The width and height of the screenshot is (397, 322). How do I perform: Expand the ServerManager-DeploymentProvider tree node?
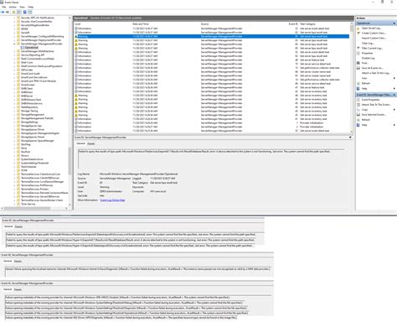(x=14, y=40)
